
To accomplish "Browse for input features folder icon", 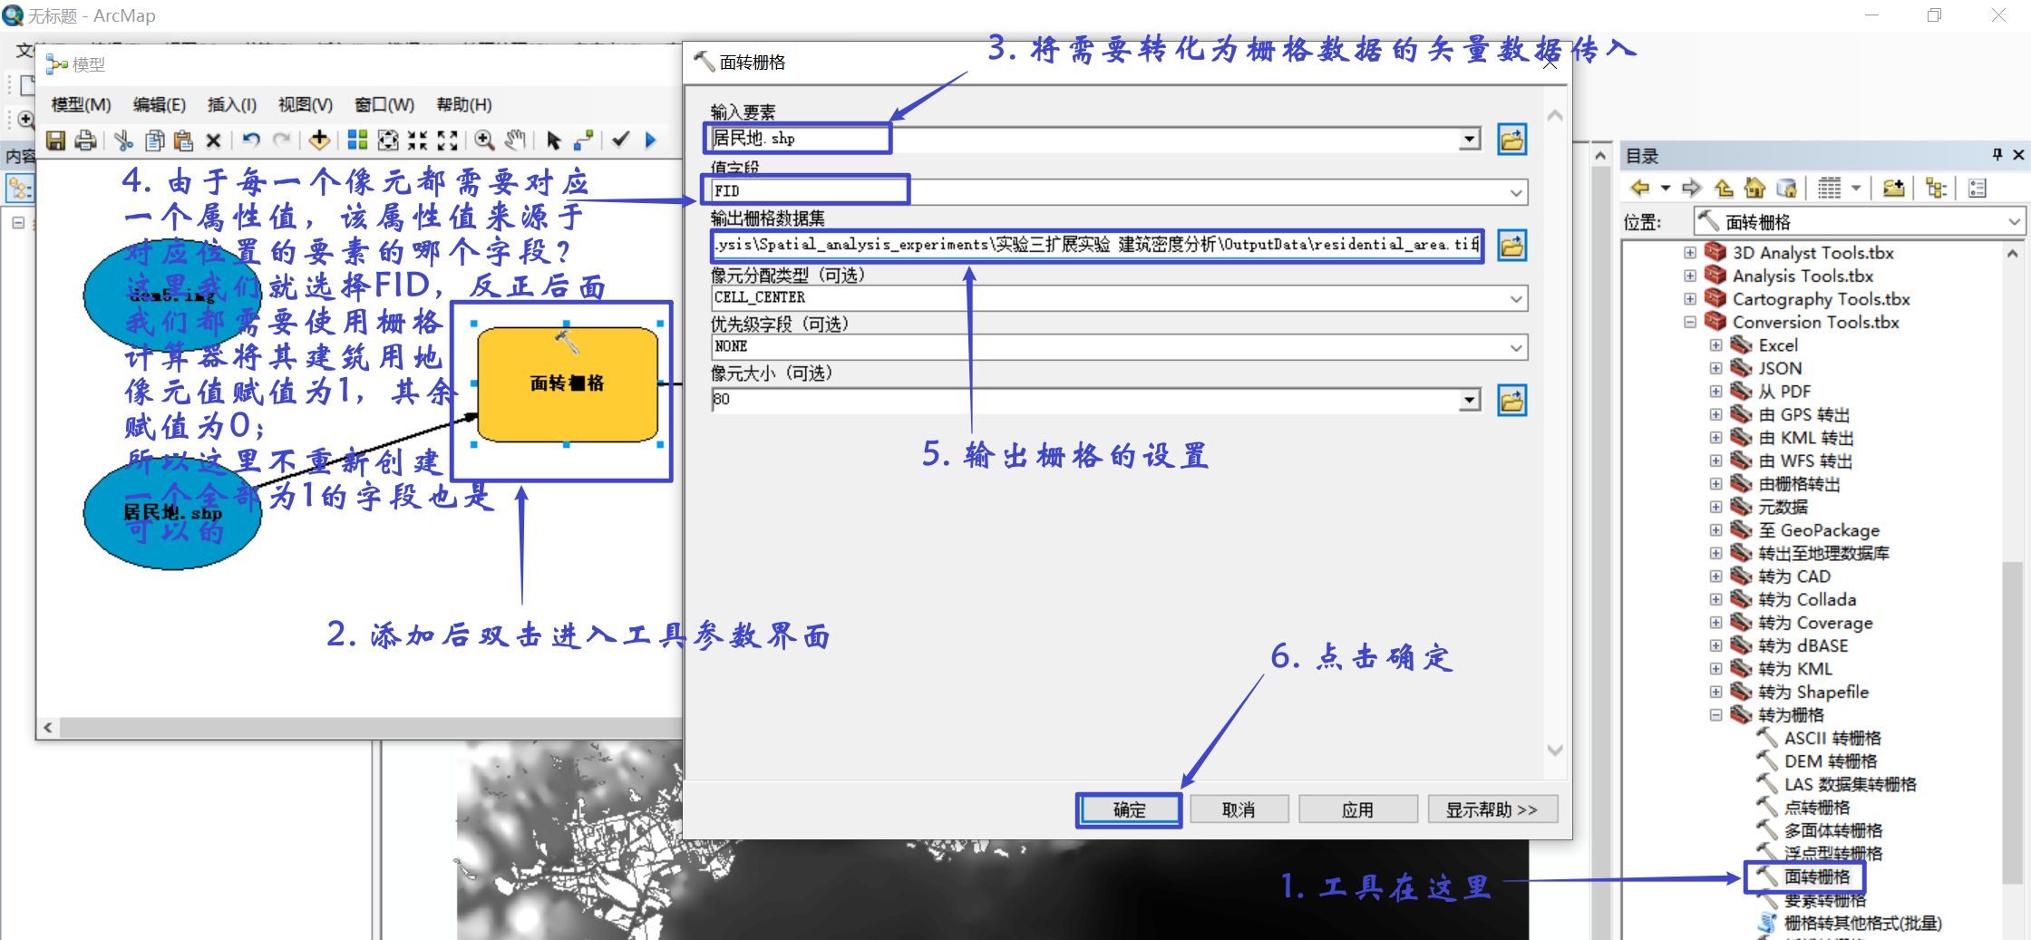I will (1511, 140).
